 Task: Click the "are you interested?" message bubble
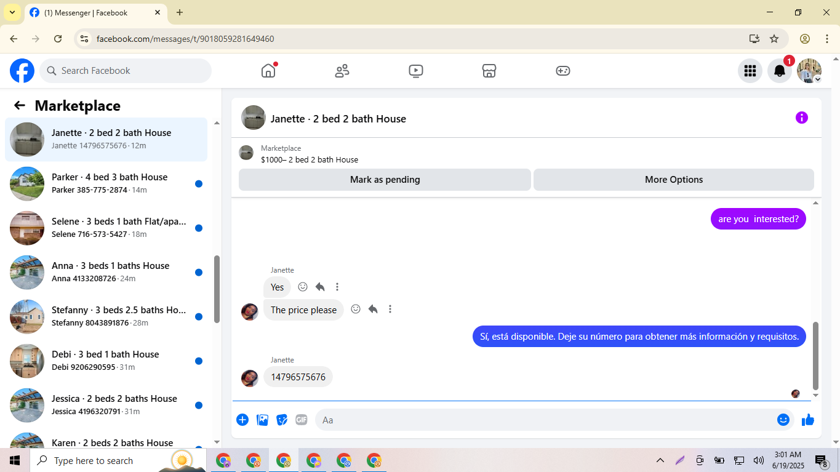tap(758, 218)
